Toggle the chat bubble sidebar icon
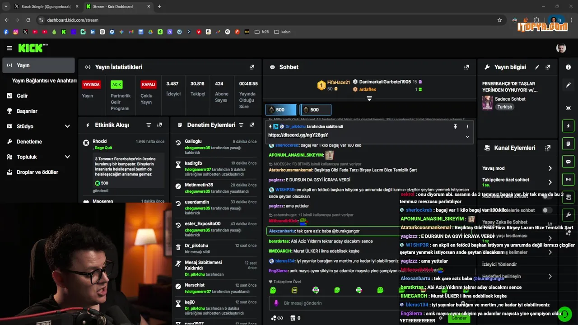The width and height of the screenshot is (578, 325). [x=568, y=162]
